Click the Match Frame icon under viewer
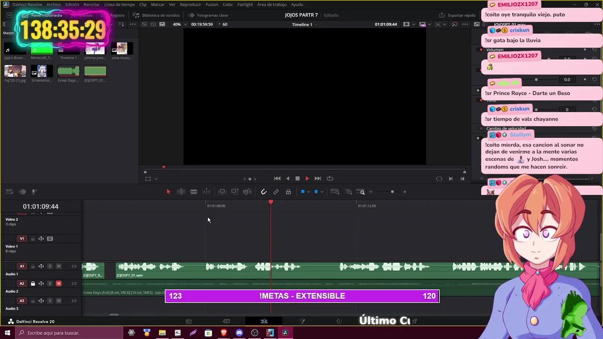 tap(439, 178)
